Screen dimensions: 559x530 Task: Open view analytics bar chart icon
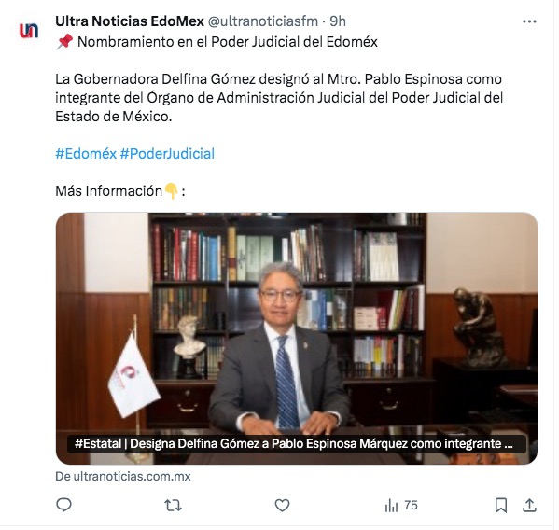pyautogui.click(x=391, y=506)
